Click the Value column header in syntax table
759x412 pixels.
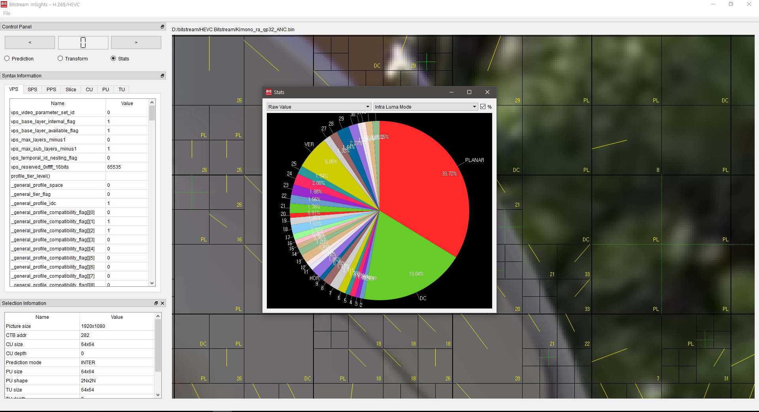[x=127, y=103]
